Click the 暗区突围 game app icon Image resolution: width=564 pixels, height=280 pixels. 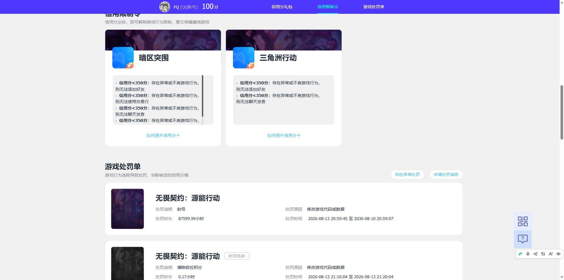coord(123,58)
